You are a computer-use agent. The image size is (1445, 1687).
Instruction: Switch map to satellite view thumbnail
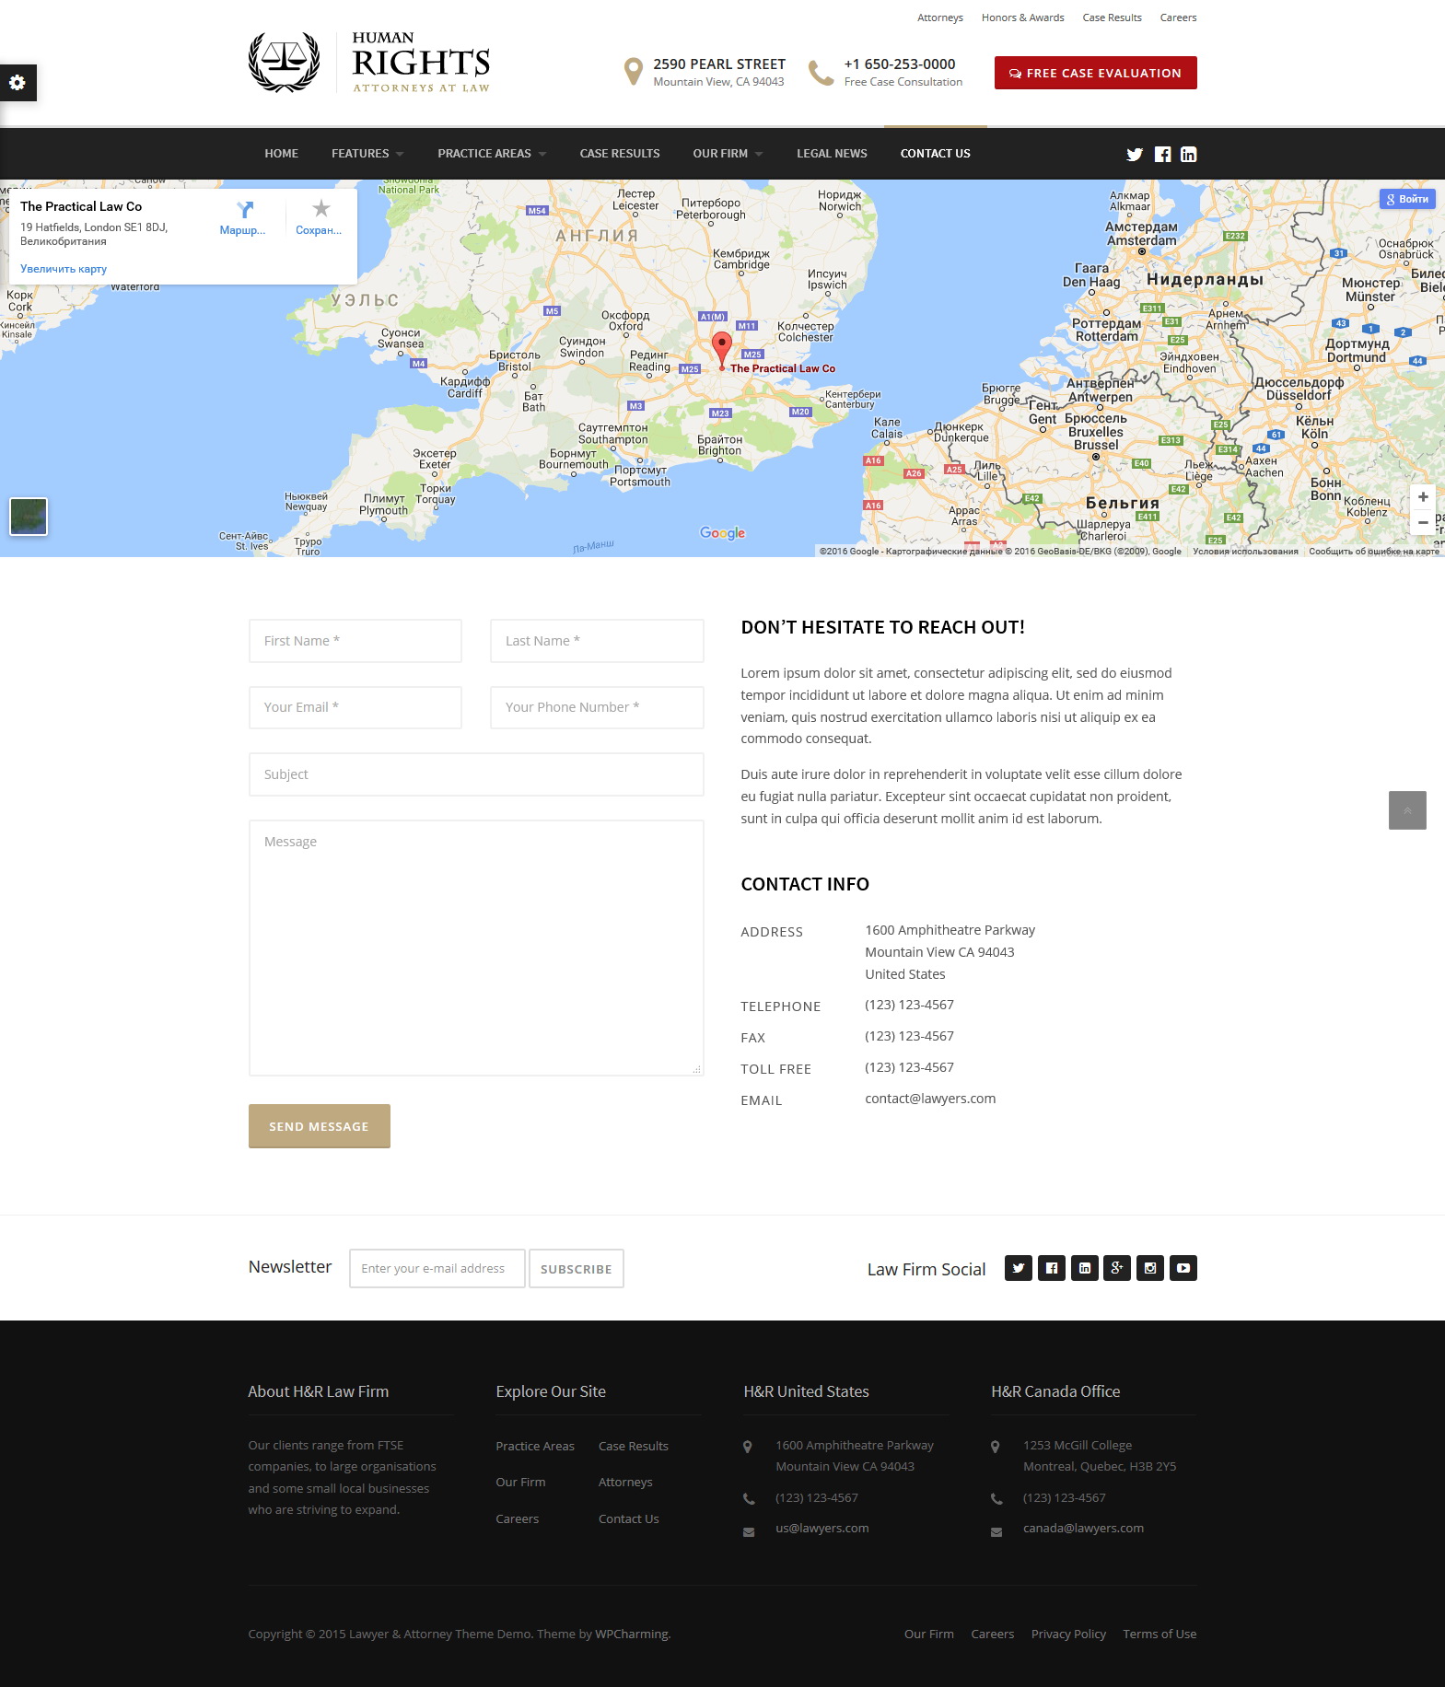(29, 517)
